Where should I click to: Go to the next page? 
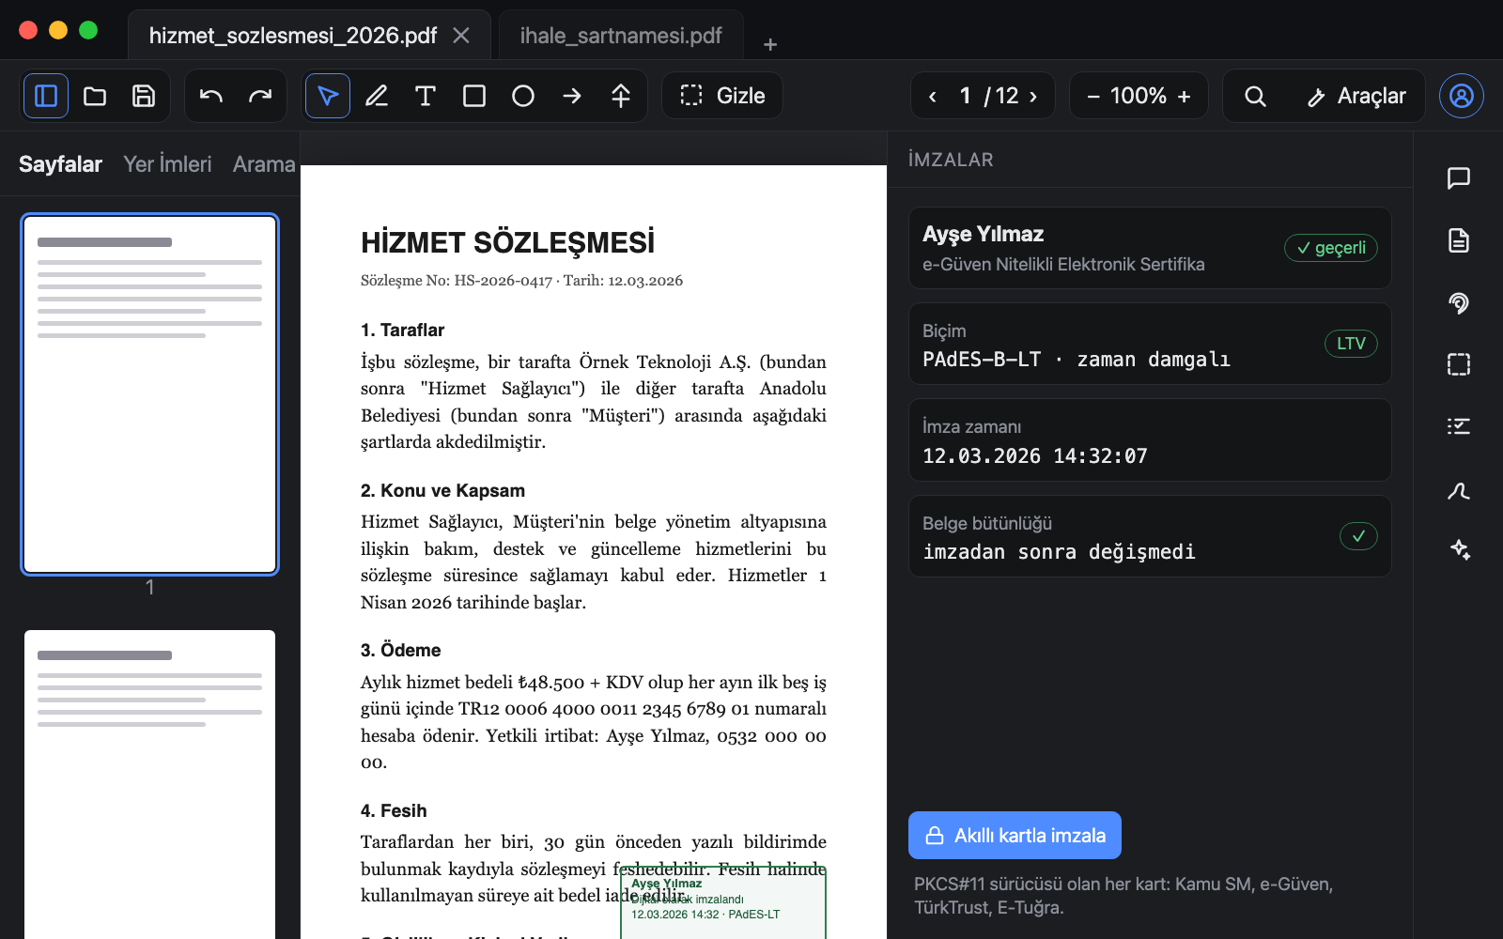[1033, 96]
